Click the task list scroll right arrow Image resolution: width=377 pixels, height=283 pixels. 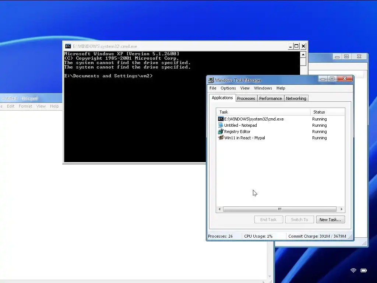click(341, 209)
